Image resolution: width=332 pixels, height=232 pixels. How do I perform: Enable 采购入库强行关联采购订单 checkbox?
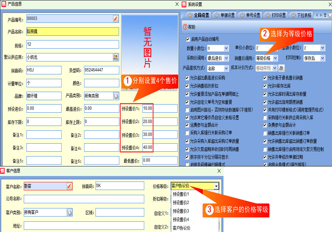coord(187,133)
